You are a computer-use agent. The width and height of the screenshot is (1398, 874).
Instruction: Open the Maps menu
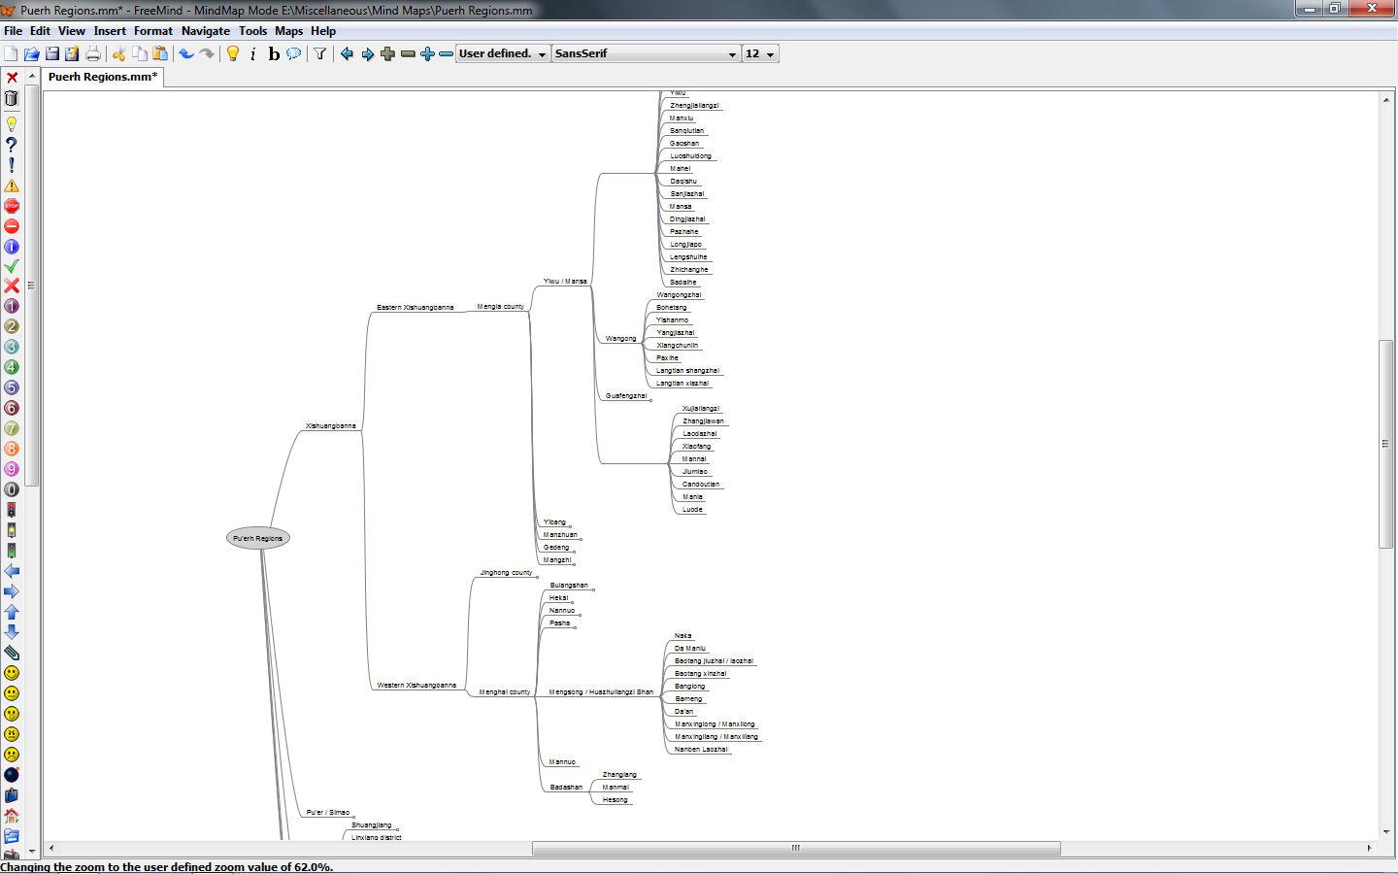[289, 31]
